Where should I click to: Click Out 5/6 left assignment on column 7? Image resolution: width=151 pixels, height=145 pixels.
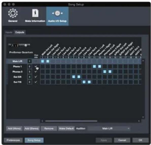pyautogui.click(x=74, y=77)
